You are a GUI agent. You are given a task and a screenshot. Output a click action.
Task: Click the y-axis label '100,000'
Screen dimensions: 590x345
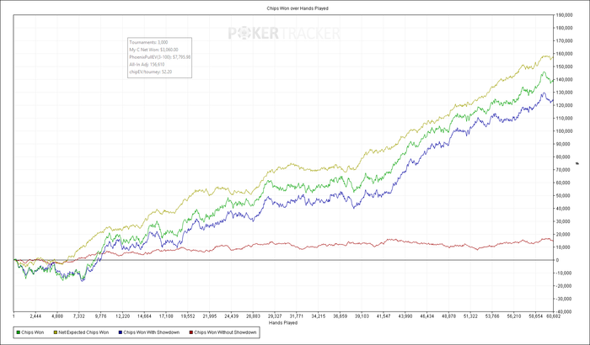(566, 131)
